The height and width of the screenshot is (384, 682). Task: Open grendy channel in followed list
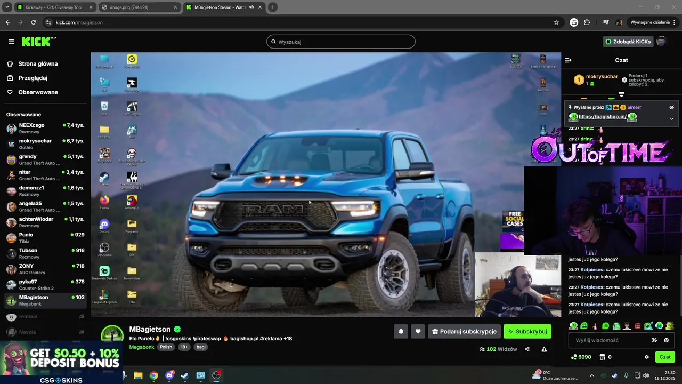[x=45, y=159]
